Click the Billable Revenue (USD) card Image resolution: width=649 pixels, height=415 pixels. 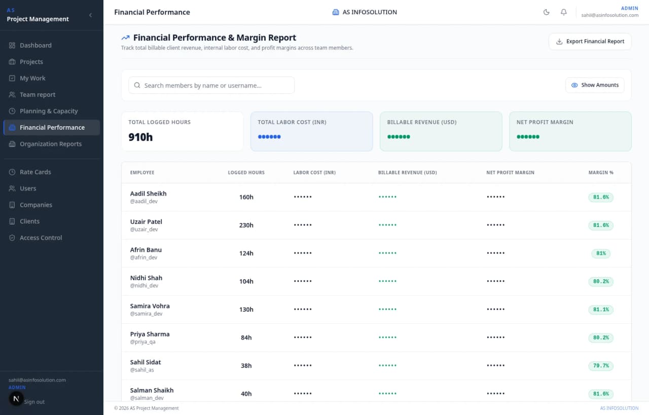pos(441,131)
